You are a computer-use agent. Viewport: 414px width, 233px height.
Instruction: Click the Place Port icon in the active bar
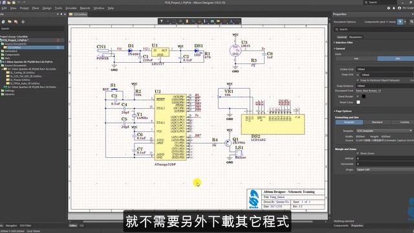tap(219, 21)
